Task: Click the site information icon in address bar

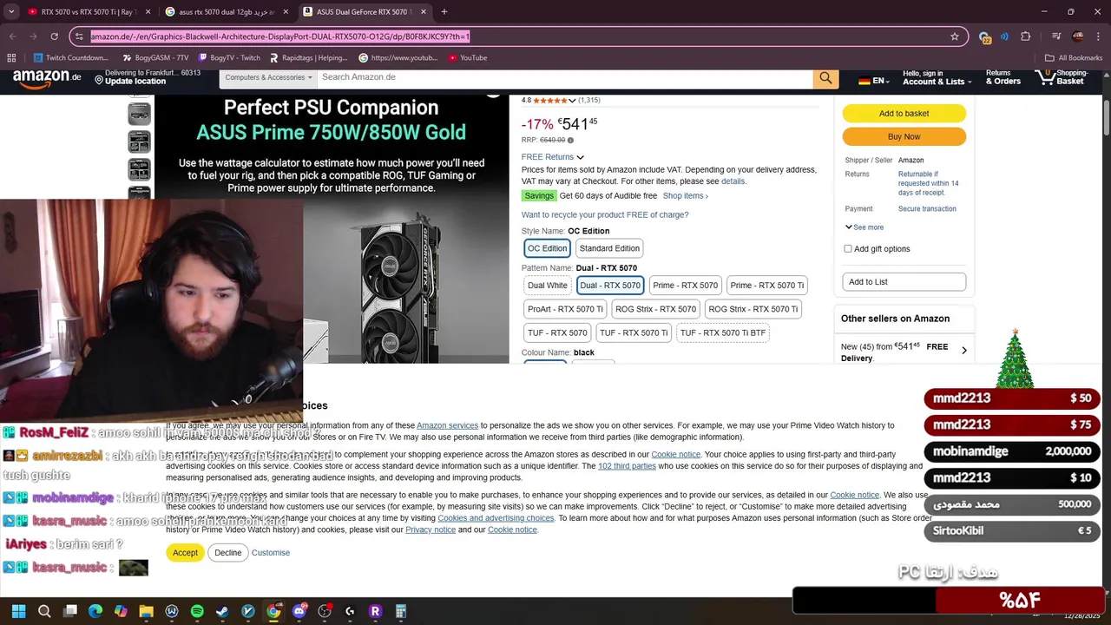Action: tap(80, 36)
